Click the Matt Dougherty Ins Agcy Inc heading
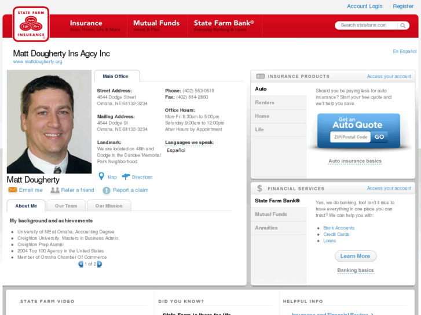 pyautogui.click(x=61, y=54)
